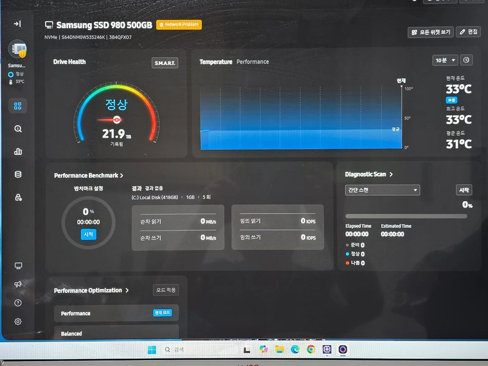This screenshot has width=488, height=366.
Task: Open the 간단 스캔 scan type dropdown
Action: [383, 190]
